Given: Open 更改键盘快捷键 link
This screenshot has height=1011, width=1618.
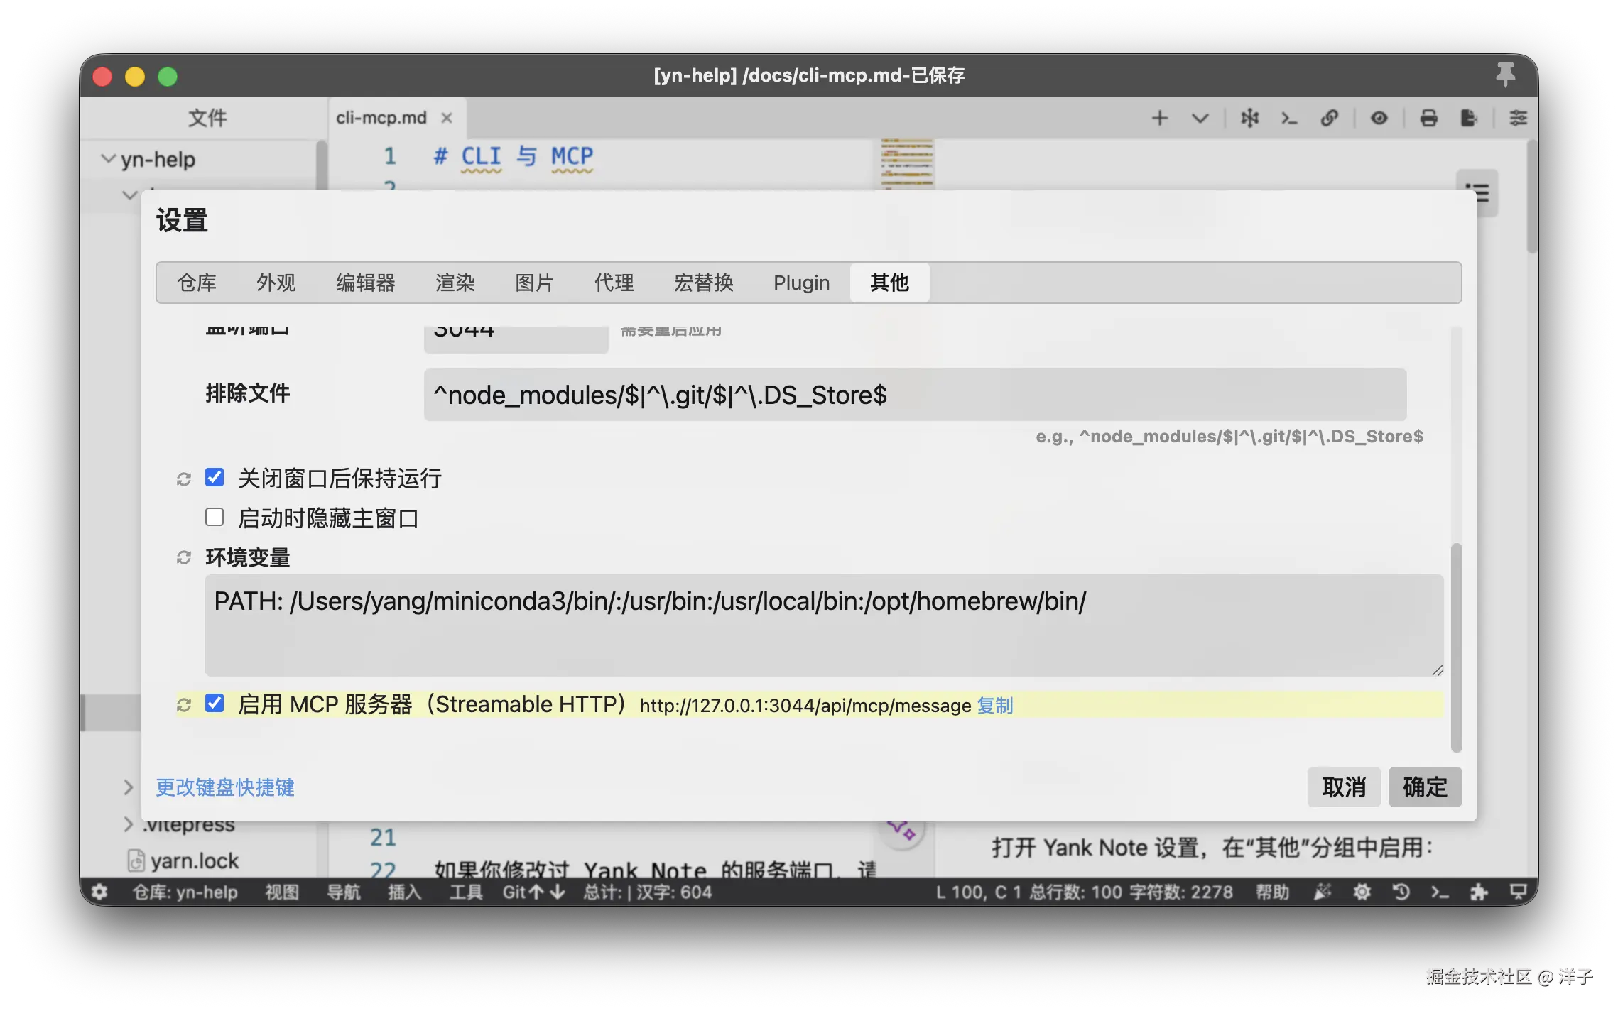Looking at the screenshot, I should pos(225,787).
